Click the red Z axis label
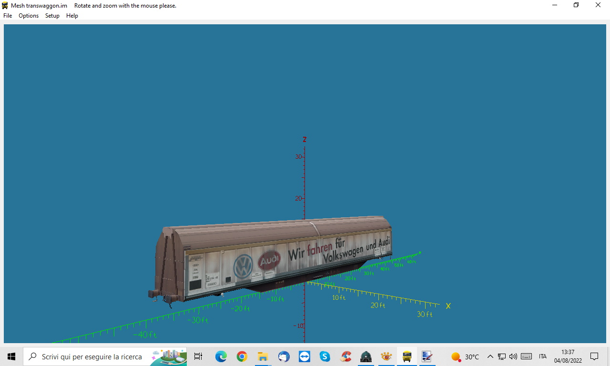 [x=305, y=140]
